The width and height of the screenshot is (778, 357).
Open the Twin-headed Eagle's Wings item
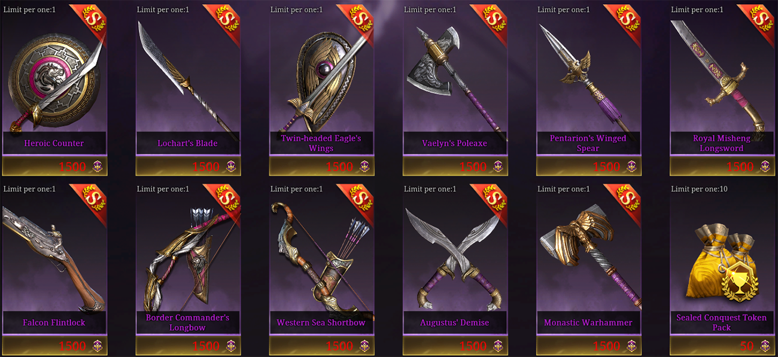click(x=321, y=75)
